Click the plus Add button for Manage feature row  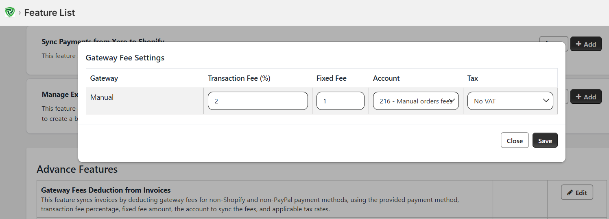(x=586, y=97)
